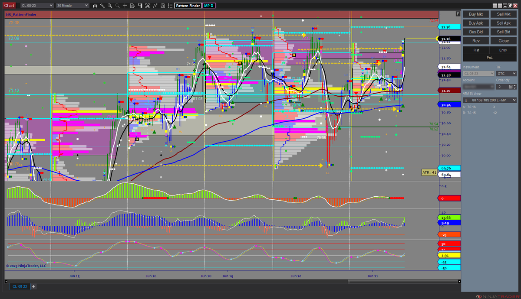Open the strategies line-graph icon
Image resolution: width=521 pixels, height=299 pixels.
point(155,6)
